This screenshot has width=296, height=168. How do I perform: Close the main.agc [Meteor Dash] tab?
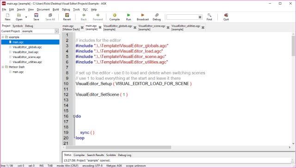[x=82, y=28]
